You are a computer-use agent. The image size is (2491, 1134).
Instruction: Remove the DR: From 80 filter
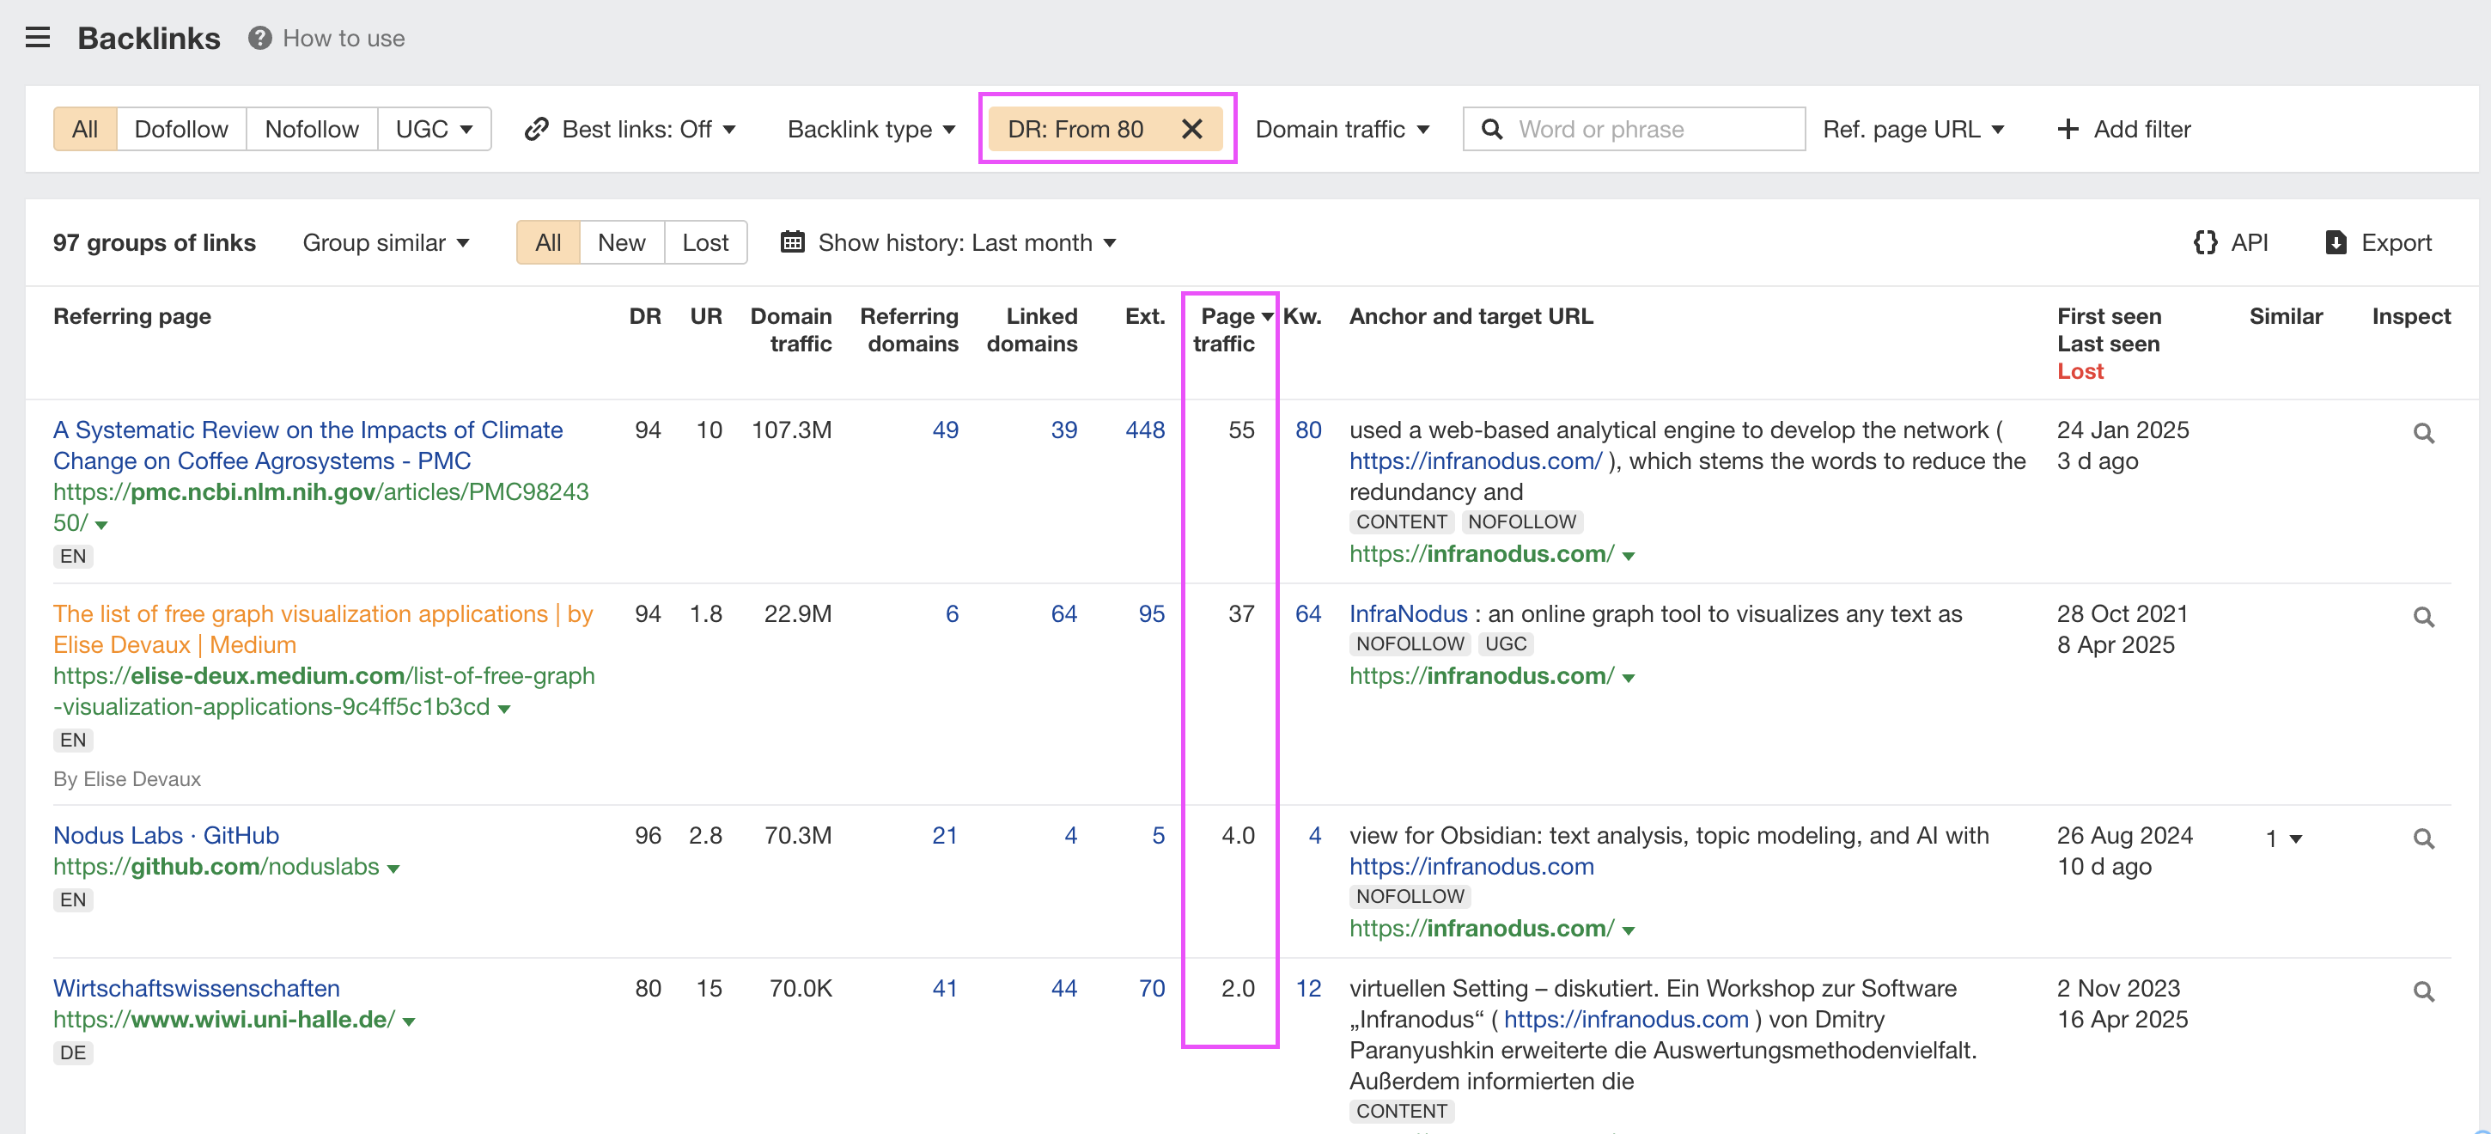[1192, 129]
